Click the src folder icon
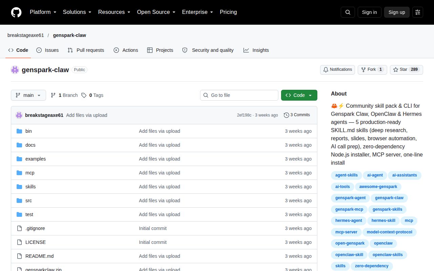Screen dimensions: 434x271 19,201
